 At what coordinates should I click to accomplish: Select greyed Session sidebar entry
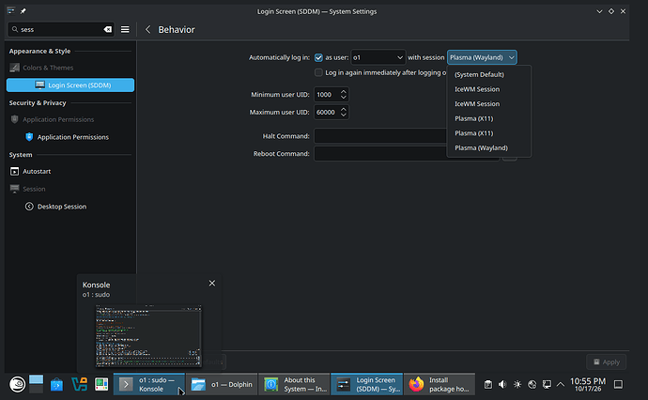70,189
